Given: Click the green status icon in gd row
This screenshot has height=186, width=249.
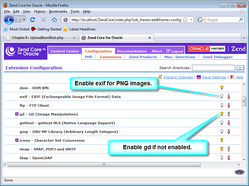Looking at the screenshot, I should pyautogui.click(x=229, y=114).
